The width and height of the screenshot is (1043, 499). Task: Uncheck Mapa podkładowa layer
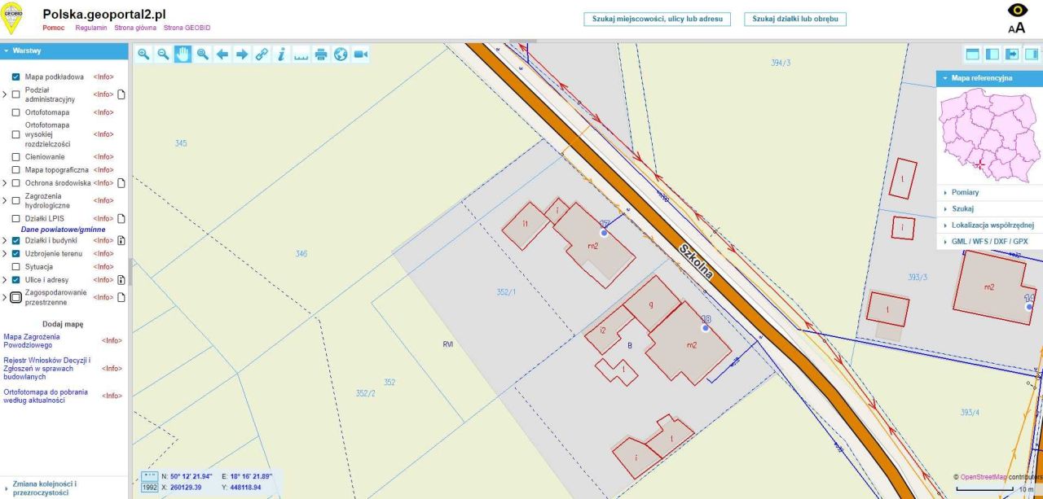point(15,77)
